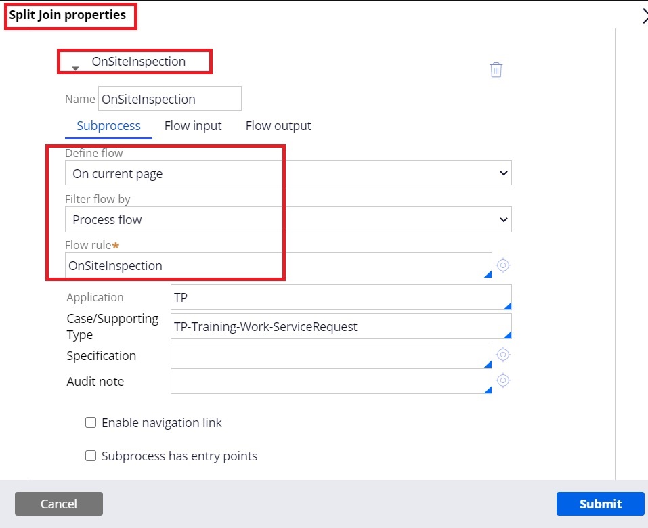
Task: Switch to the Flow input tab
Action: click(193, 125)
